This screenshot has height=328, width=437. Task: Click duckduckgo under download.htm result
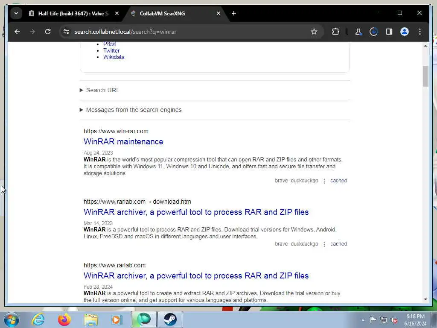coord(304,244)
